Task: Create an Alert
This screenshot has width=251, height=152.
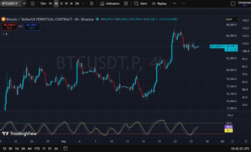Action: tap(140, 4)
